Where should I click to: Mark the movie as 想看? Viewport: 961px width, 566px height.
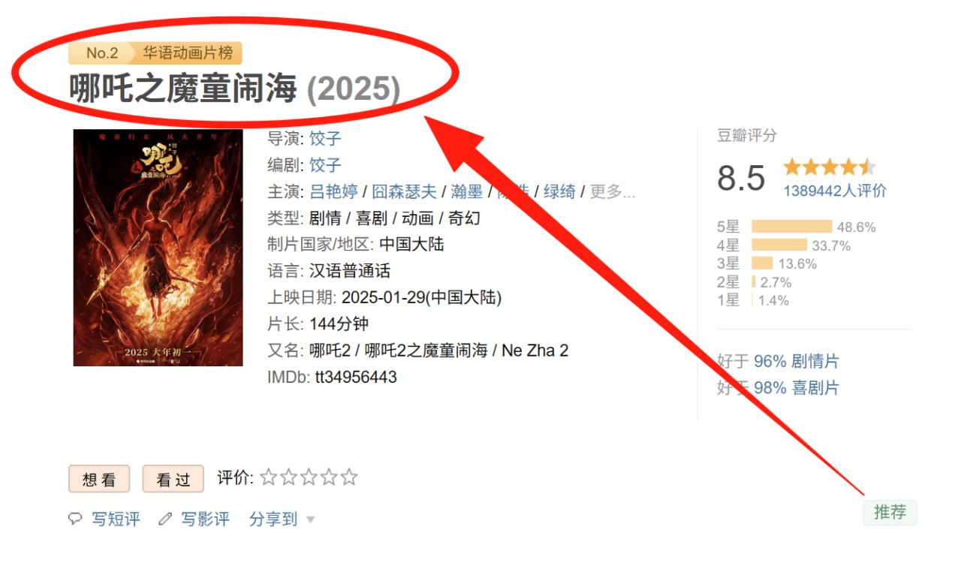coord(99,479)
